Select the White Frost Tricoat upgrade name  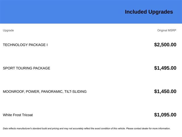pos(18,115)
